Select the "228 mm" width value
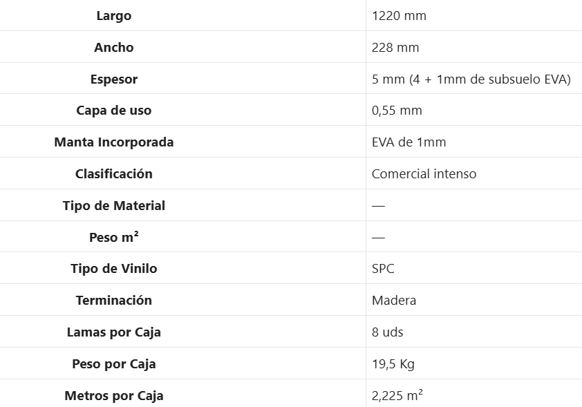The height and width of the screenshot is (407, 582). [x=395, y=48]
